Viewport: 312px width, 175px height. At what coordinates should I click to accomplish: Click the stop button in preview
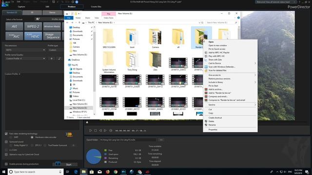tap(96, 131)
